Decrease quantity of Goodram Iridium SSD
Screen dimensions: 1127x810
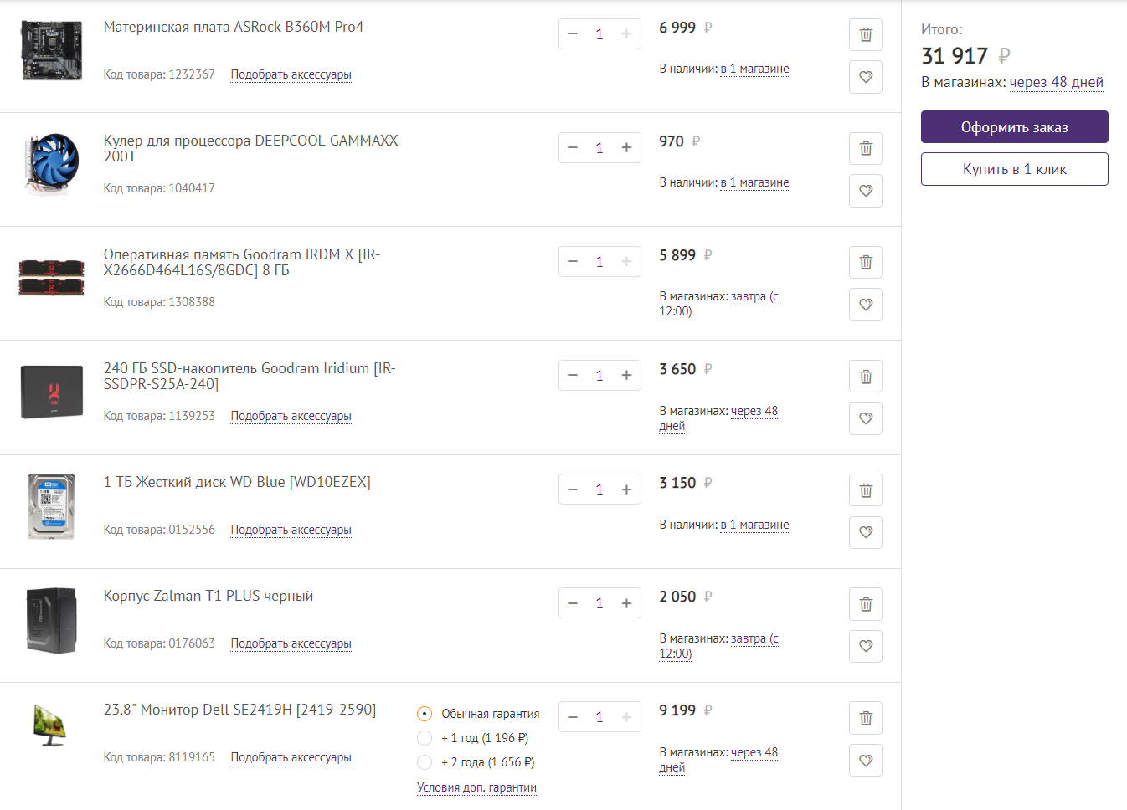pos(573,376)
